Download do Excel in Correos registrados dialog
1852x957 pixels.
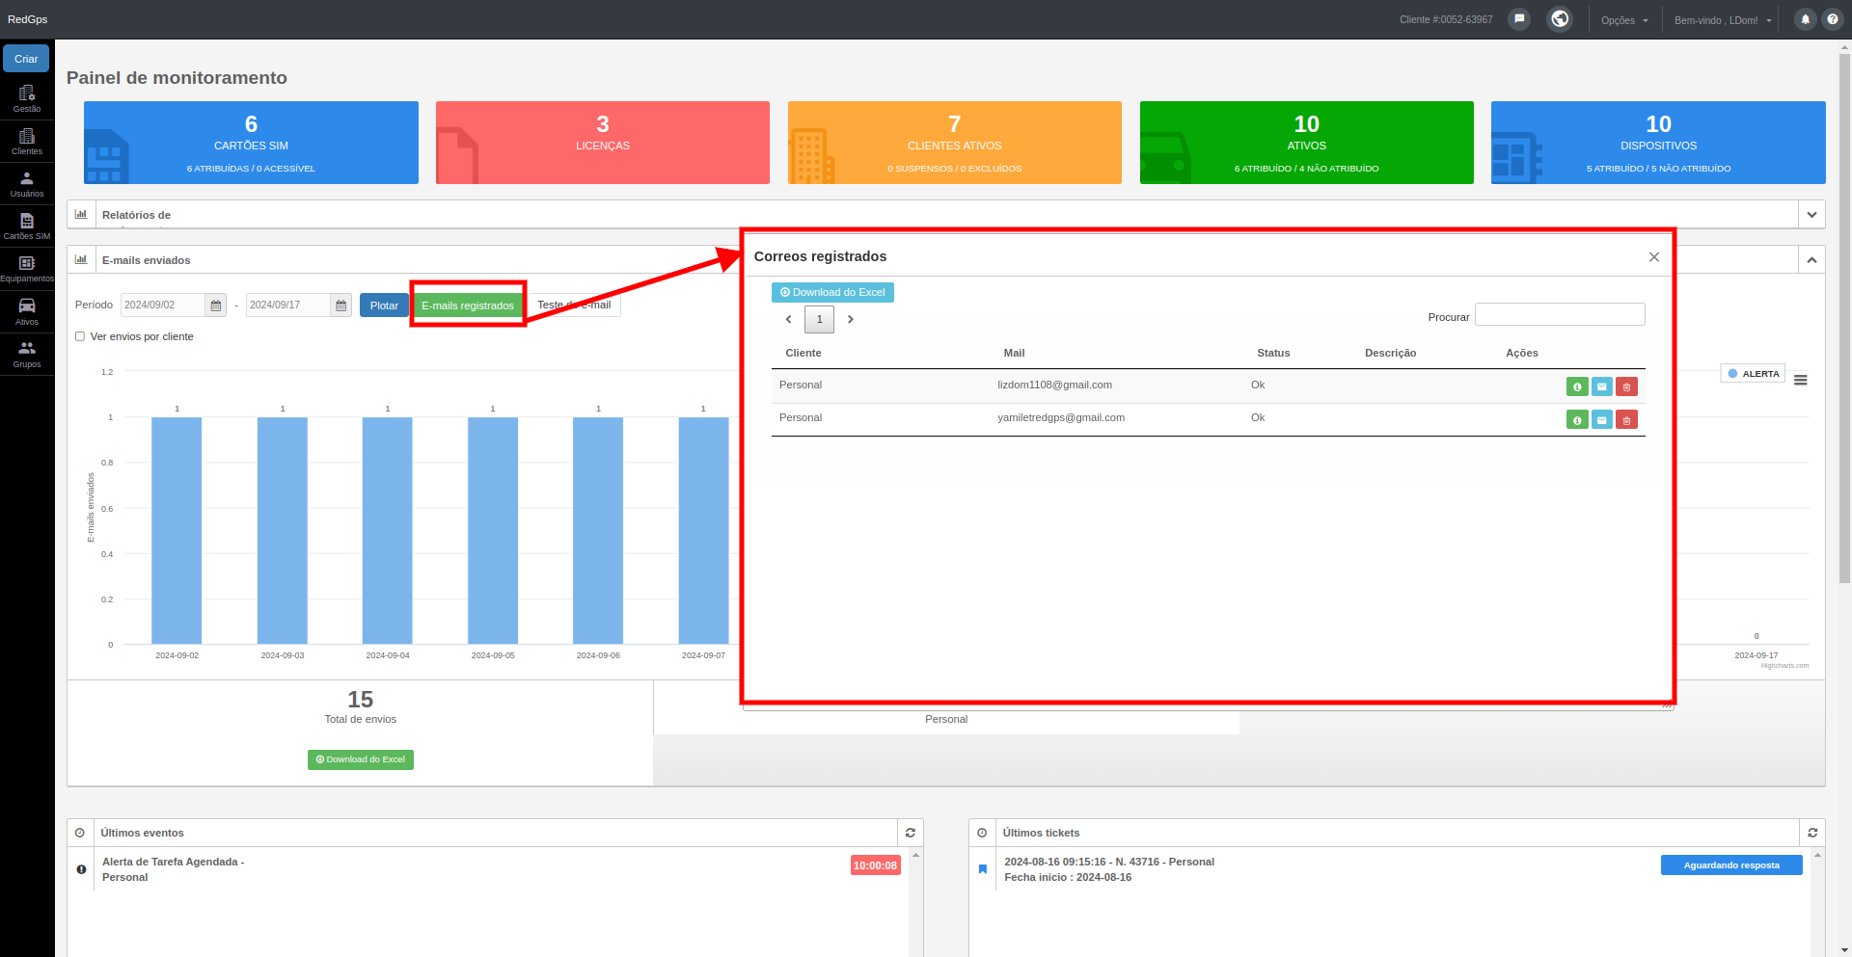point(832,292)
